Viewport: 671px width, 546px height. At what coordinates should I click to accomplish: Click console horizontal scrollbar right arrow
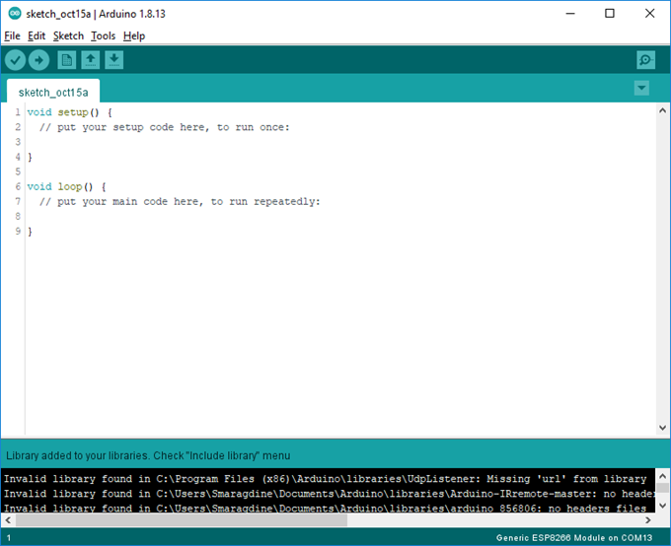pyautogui.click(x=648, y=520)
